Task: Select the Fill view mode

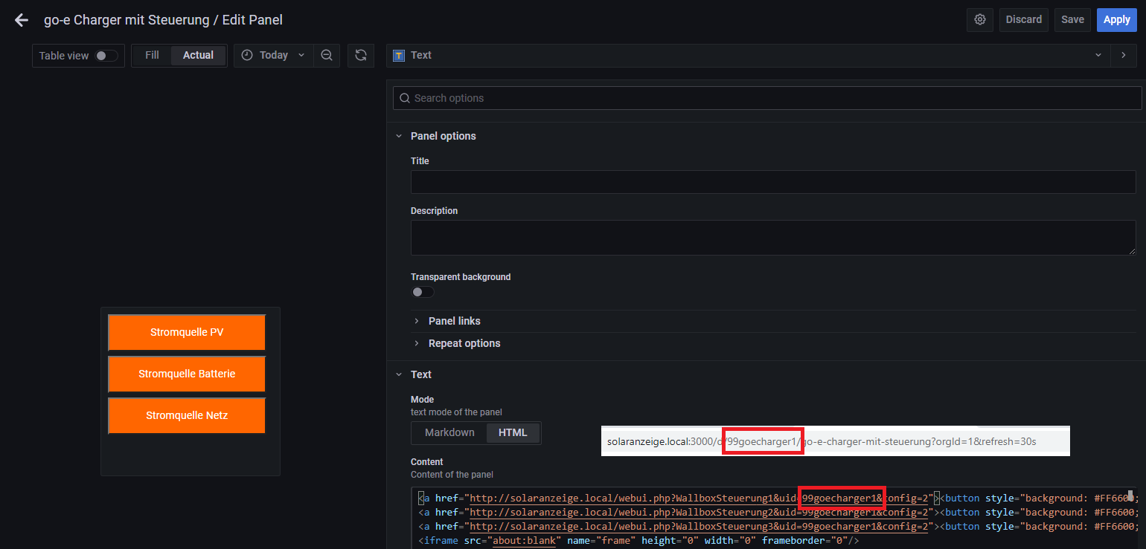Action: [x=152, y=56]
